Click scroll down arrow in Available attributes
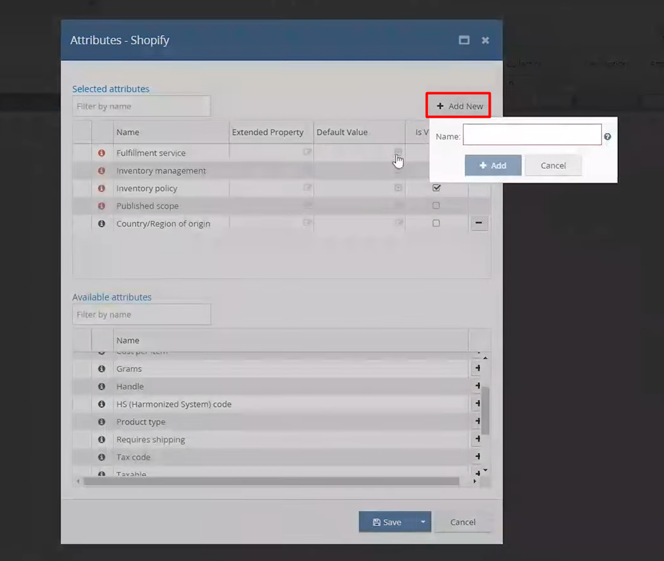The width and height of the screenshot is (664, 561). pyautogui.click(x=485, y=470)
